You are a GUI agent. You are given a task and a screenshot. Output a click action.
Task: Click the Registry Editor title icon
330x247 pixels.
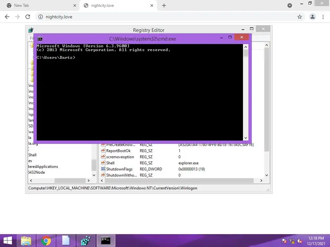31,30
